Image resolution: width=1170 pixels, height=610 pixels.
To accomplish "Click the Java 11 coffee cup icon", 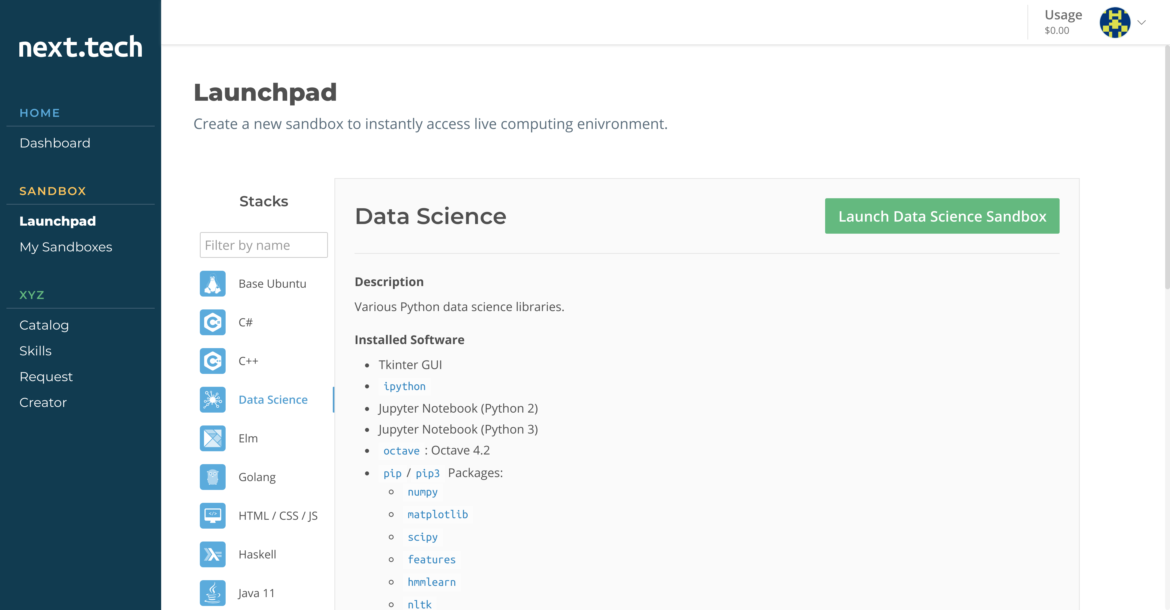I will [x=212, y=593].
